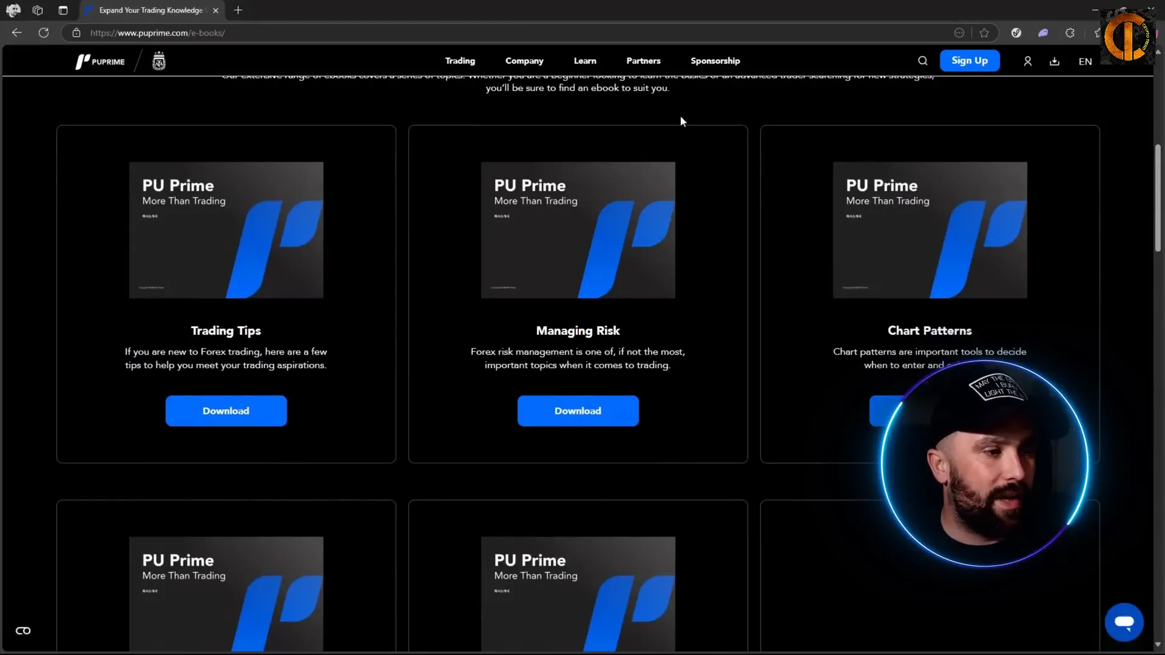Screen dimensions: 1165x655
Task: Click the Trading Tips ebook cover
Action: coord(226,230)
